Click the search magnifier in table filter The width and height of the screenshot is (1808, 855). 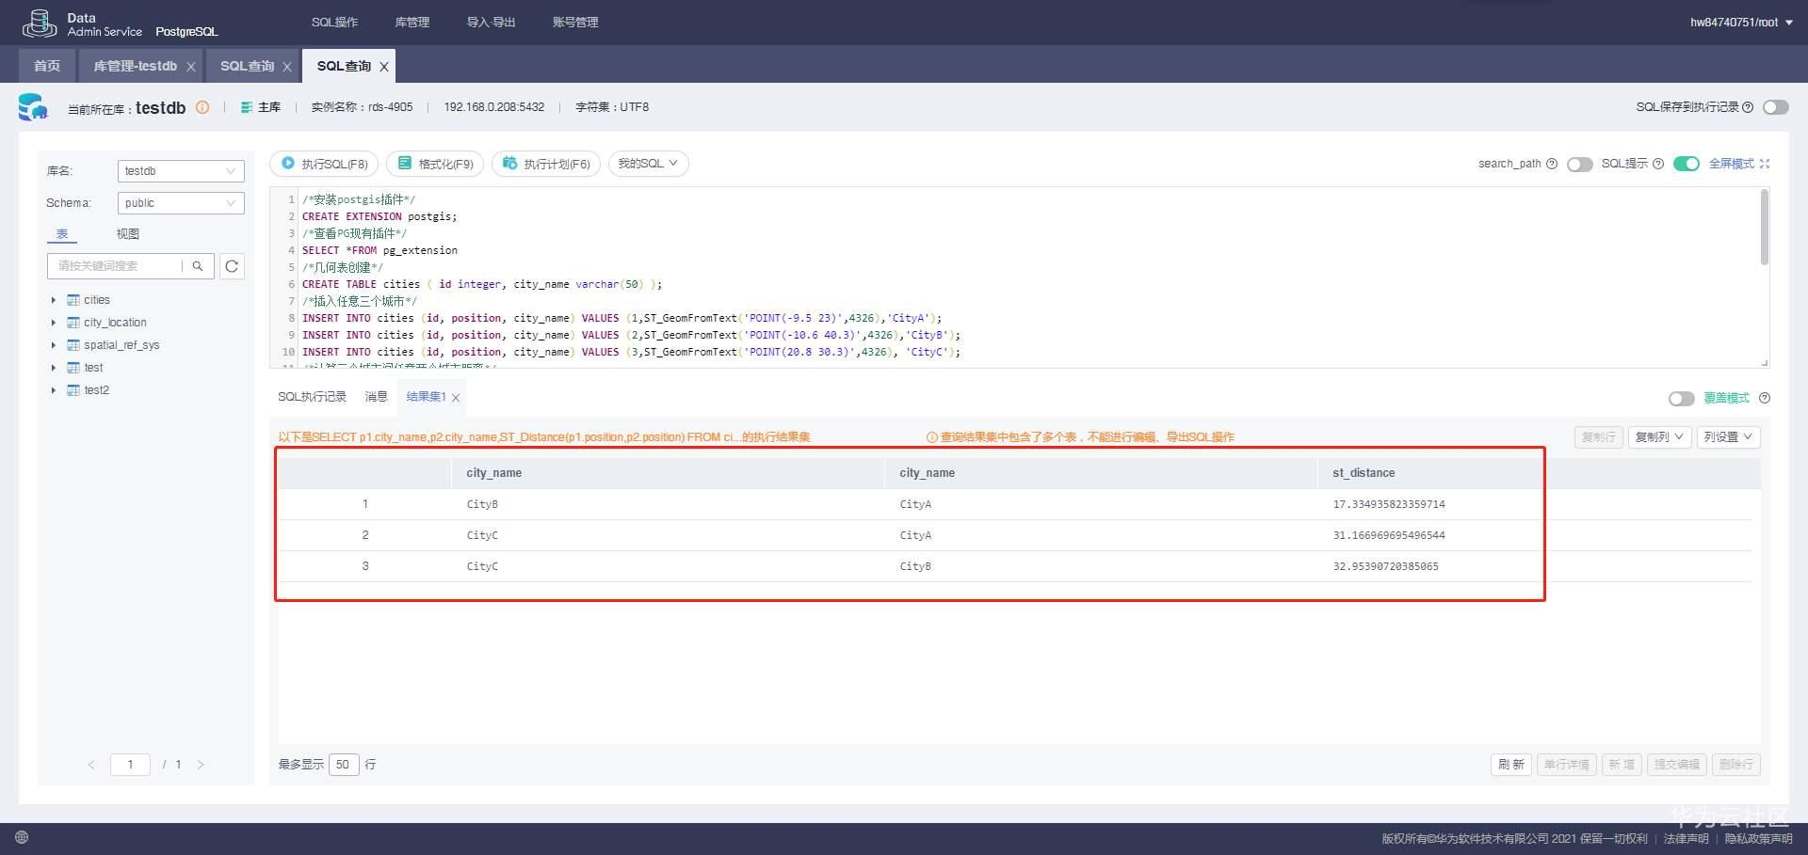pyautogui.click(x=198, y=266)
